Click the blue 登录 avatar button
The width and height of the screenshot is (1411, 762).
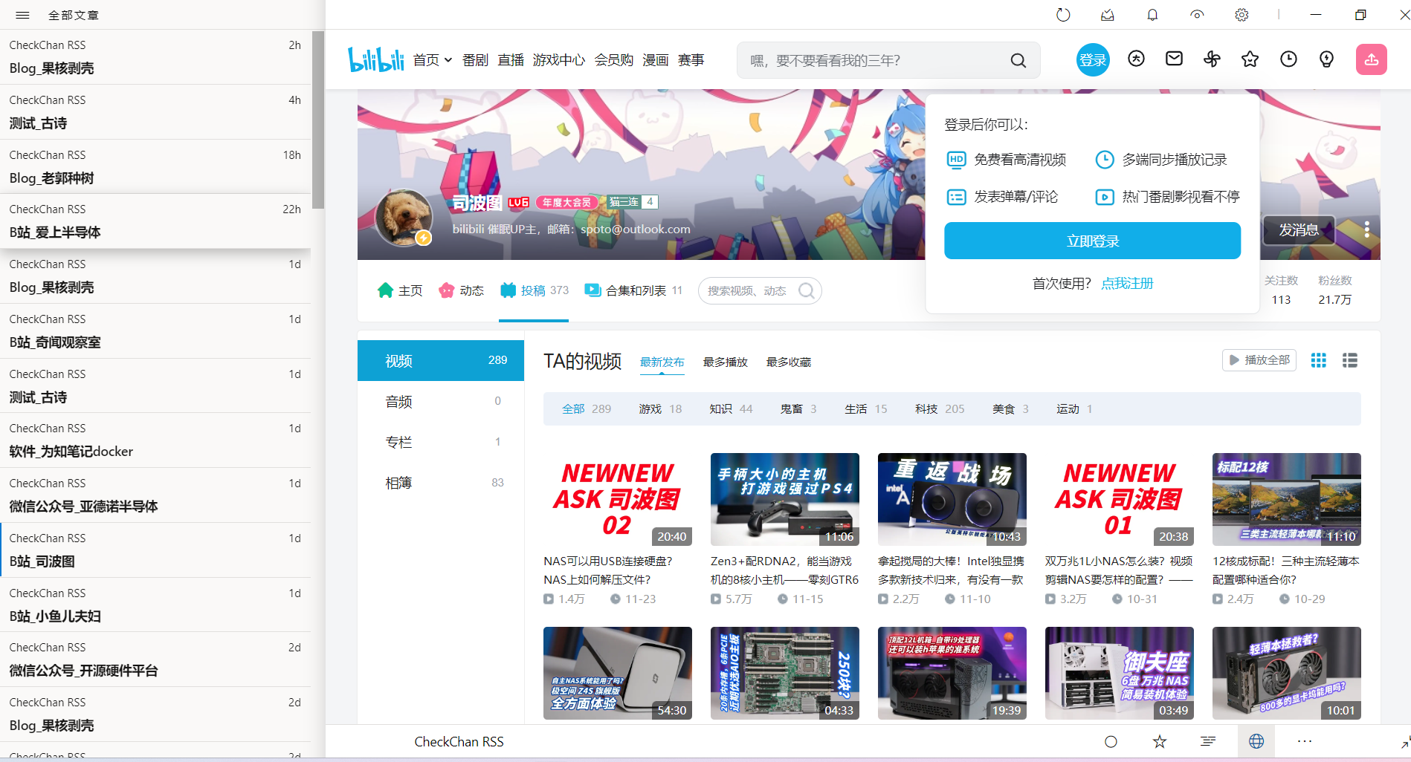(x=1093, y=60)
